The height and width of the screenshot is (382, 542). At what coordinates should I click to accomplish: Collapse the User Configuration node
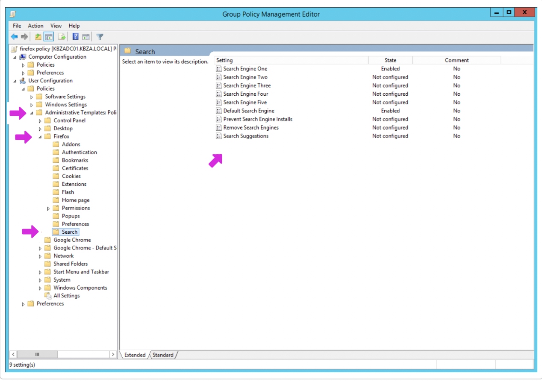[x=15, y=81]
